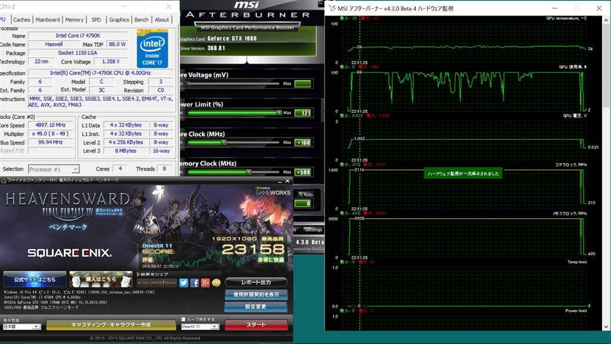Screen dimensions: 611x344
Task: Click the Power Limit value field showing 121
Action: click(x=303, y=113)
